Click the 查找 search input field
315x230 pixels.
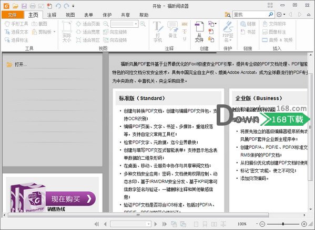[250, 15]
